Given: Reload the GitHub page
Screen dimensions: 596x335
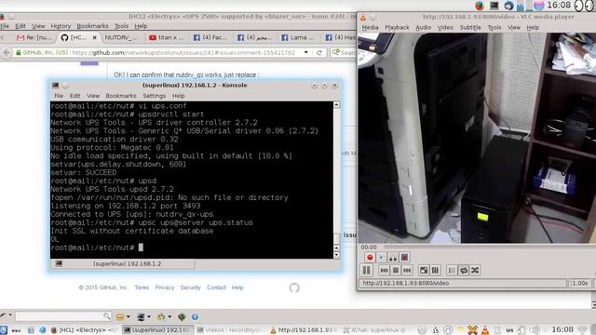Looking at the screenshot, I should 319,52.
